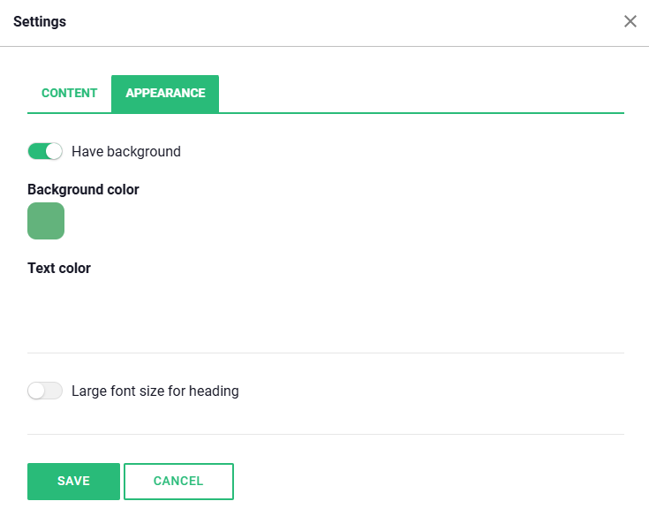This screenshot has height=524, width=649.
Task: Click the white knob of Have background switch
Action: pos(54,151)
